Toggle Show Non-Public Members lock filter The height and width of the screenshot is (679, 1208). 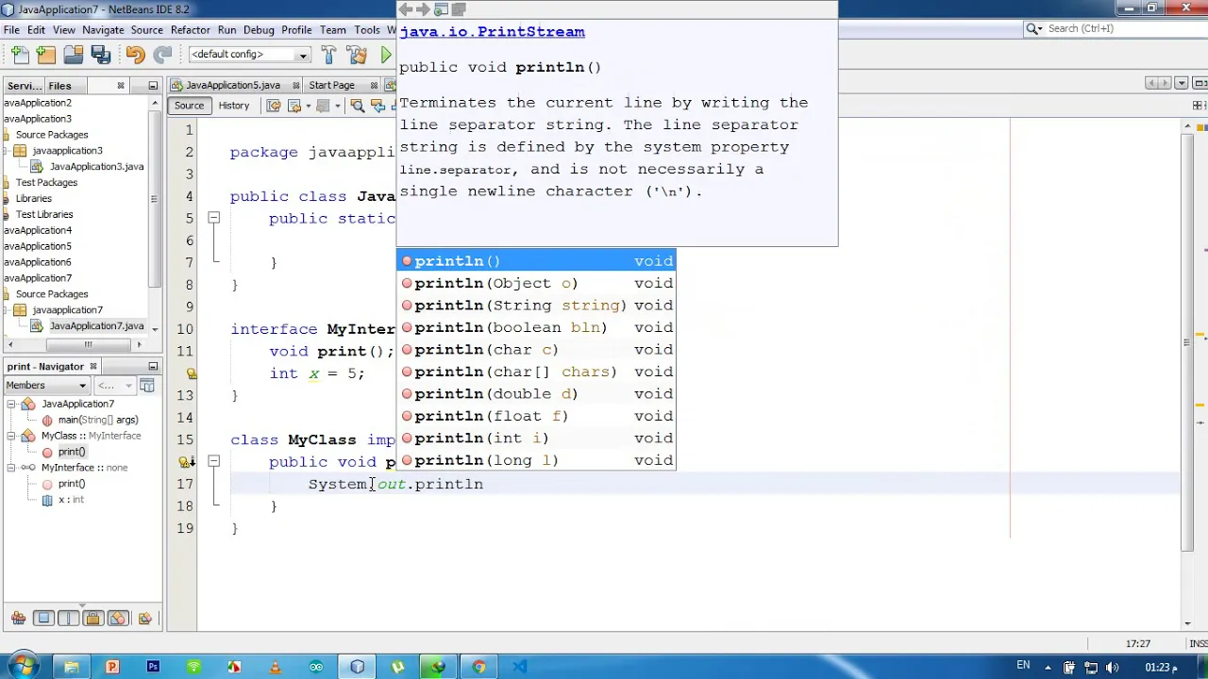tap(92, 619)
